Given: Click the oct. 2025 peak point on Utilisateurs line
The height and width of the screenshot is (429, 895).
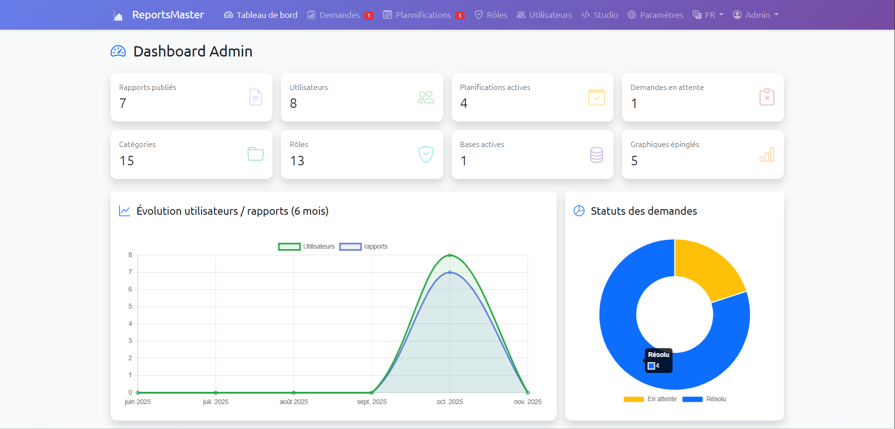Looking at the screenshot, I should click(450, 255).
